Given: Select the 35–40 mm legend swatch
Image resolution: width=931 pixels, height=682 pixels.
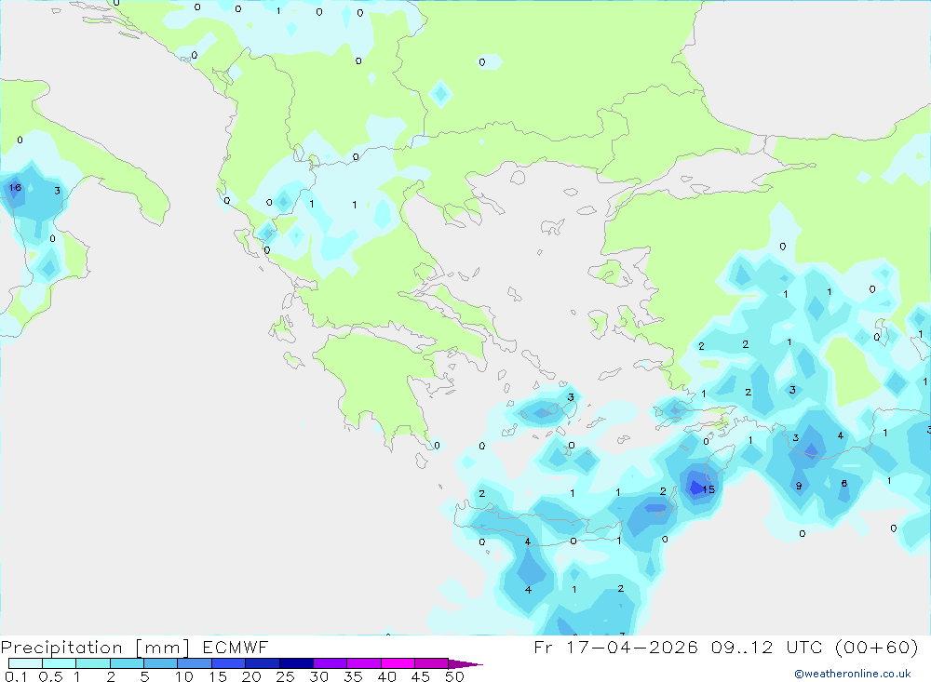Looking at the screenshot, I should (x=363, y=663).
